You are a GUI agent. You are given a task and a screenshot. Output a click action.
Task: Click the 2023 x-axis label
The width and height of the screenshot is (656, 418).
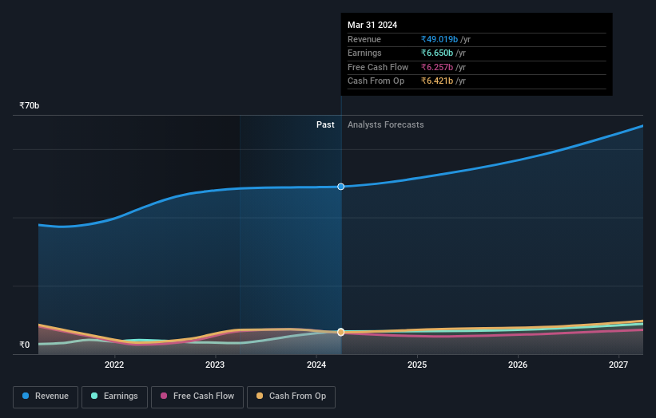215,365
